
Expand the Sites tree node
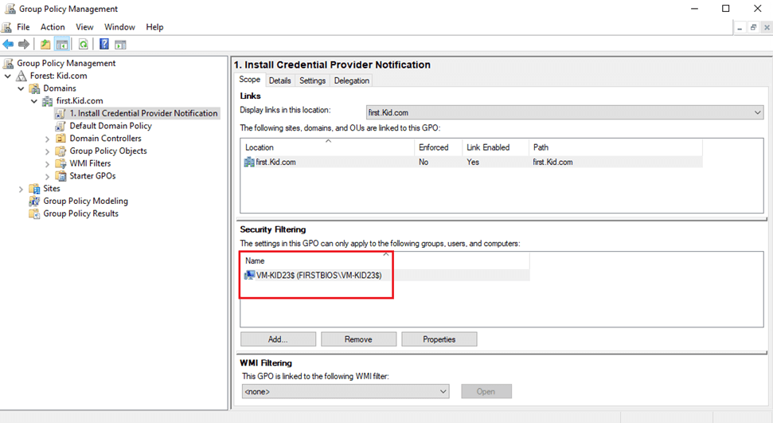click(x=21, y=189)
